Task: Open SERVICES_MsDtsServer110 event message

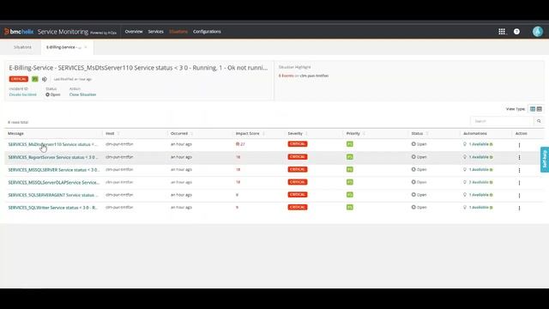Action: (x=53, y=144)
